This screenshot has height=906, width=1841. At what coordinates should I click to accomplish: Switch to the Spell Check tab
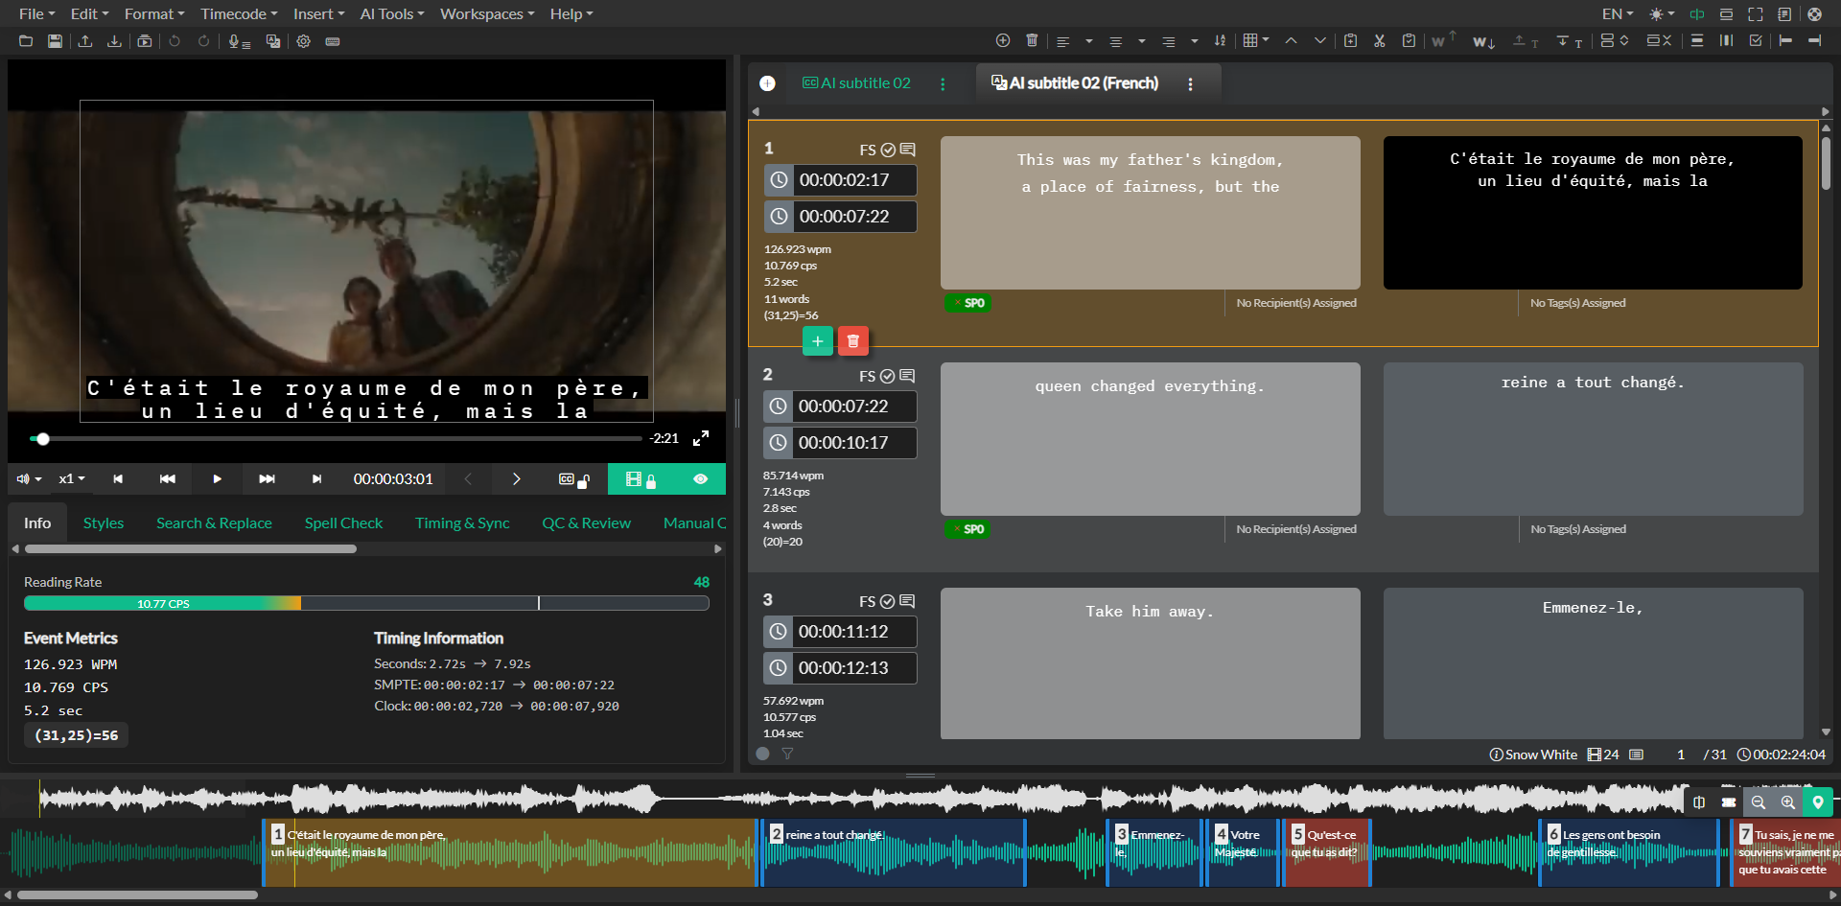pos(343,523)
